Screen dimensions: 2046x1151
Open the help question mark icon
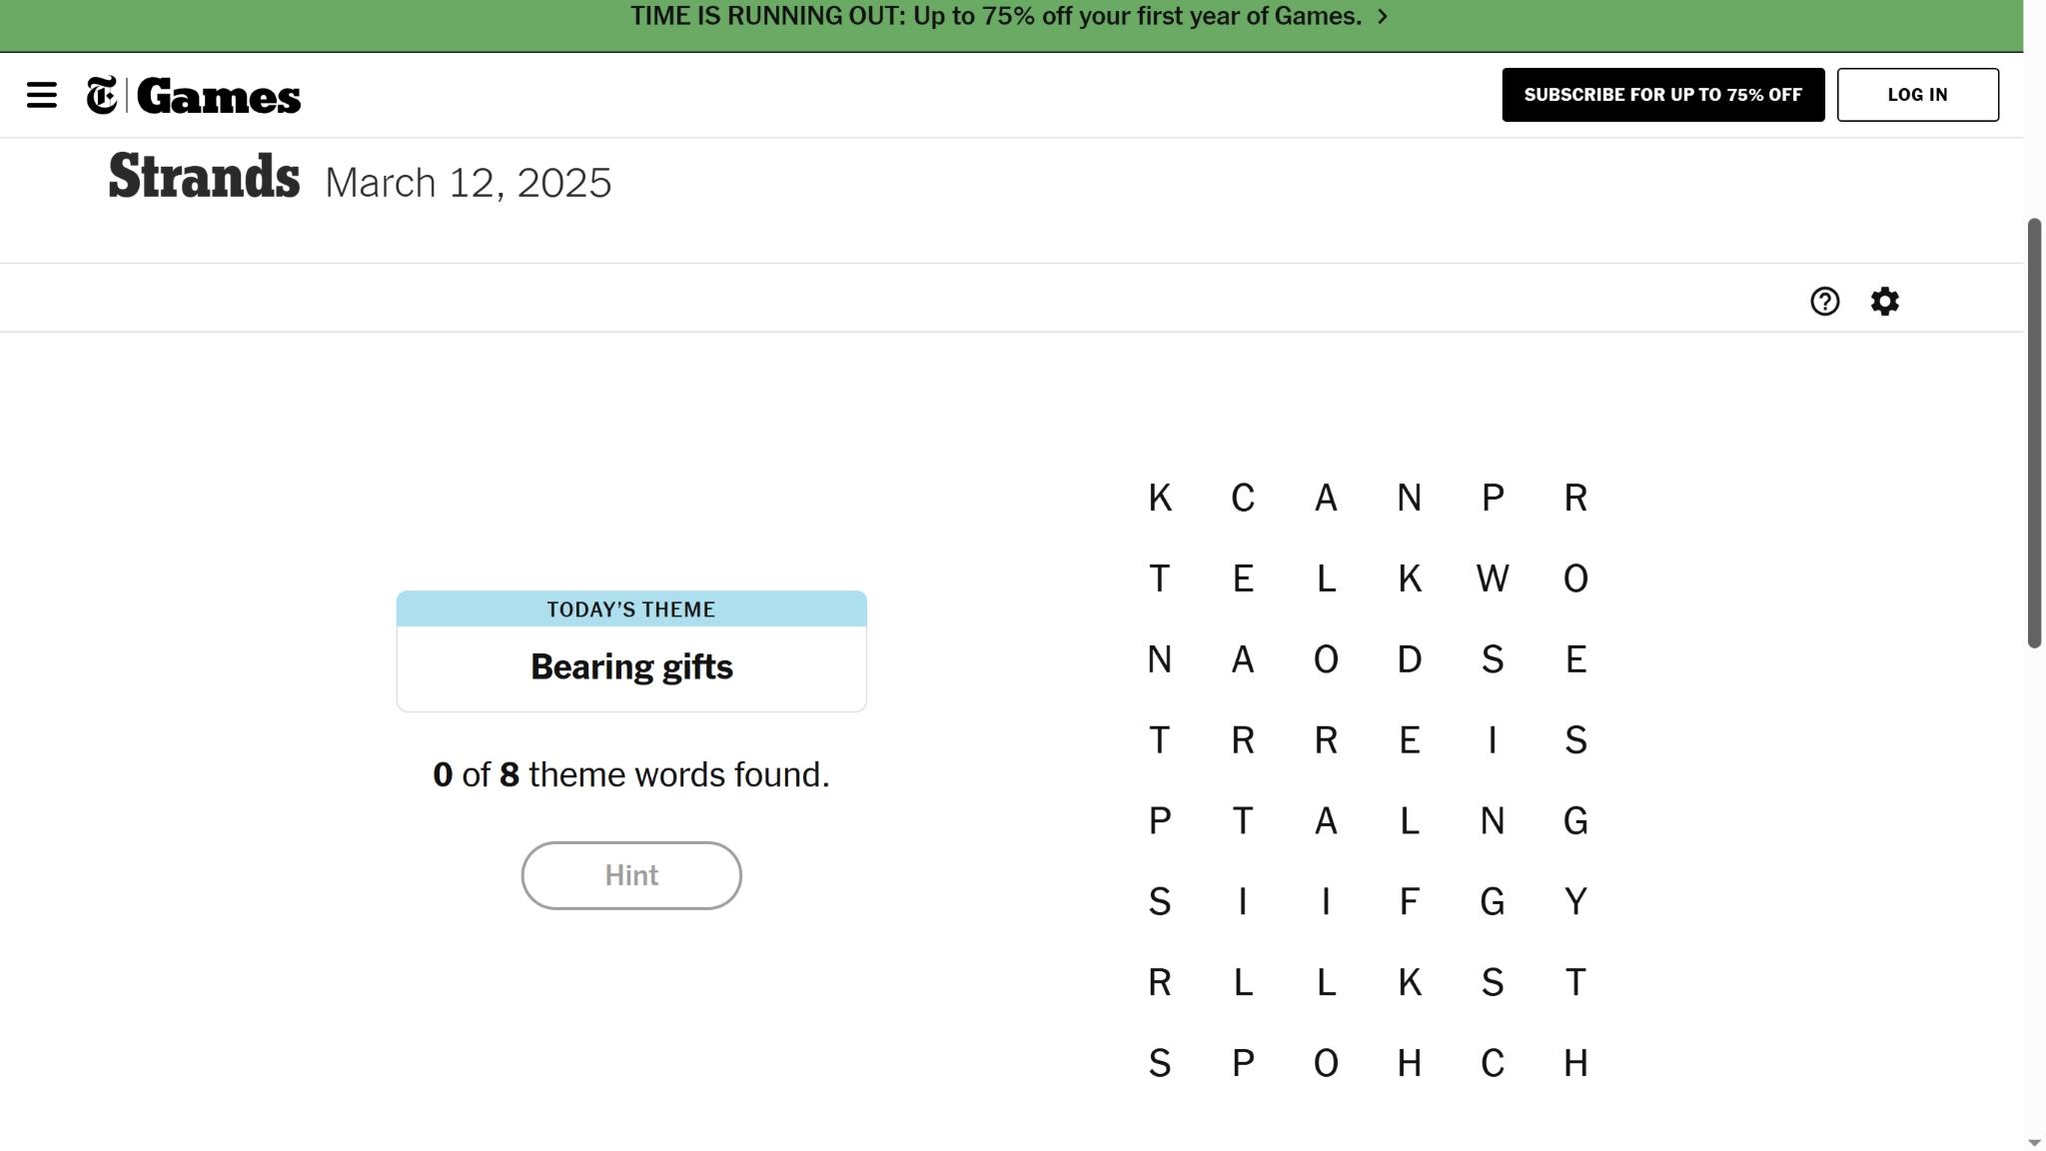point(1824,302)
